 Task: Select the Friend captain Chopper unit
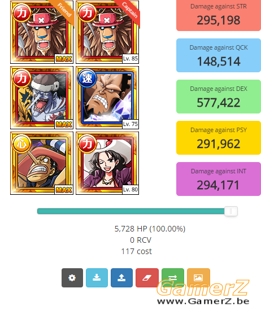click(x=42, y=32)
